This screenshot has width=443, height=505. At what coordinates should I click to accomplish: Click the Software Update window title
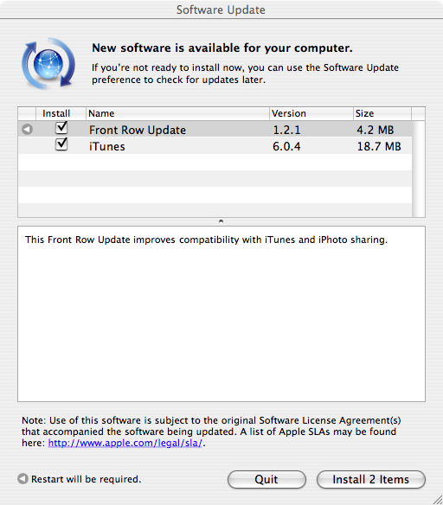click(221, 10)
